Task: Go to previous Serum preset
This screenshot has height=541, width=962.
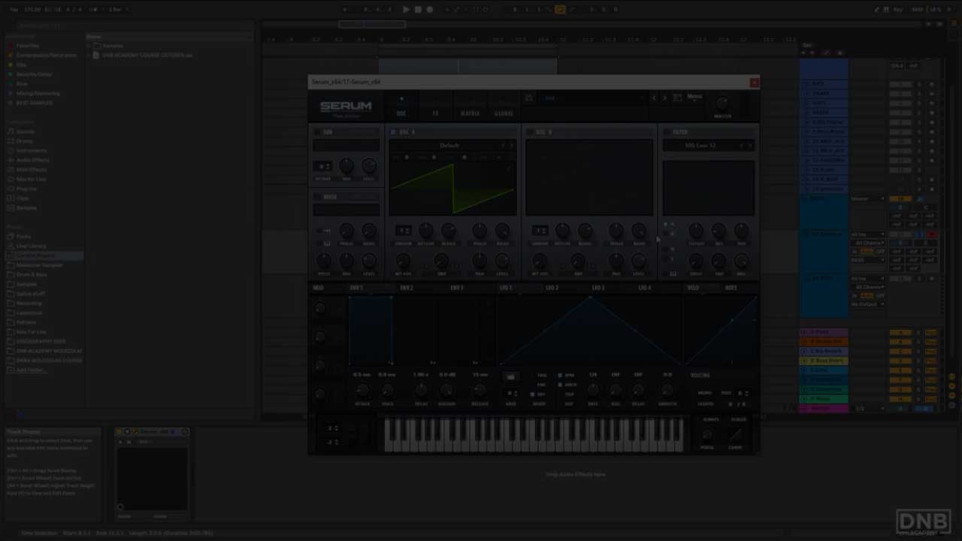Action: [653, 98]
